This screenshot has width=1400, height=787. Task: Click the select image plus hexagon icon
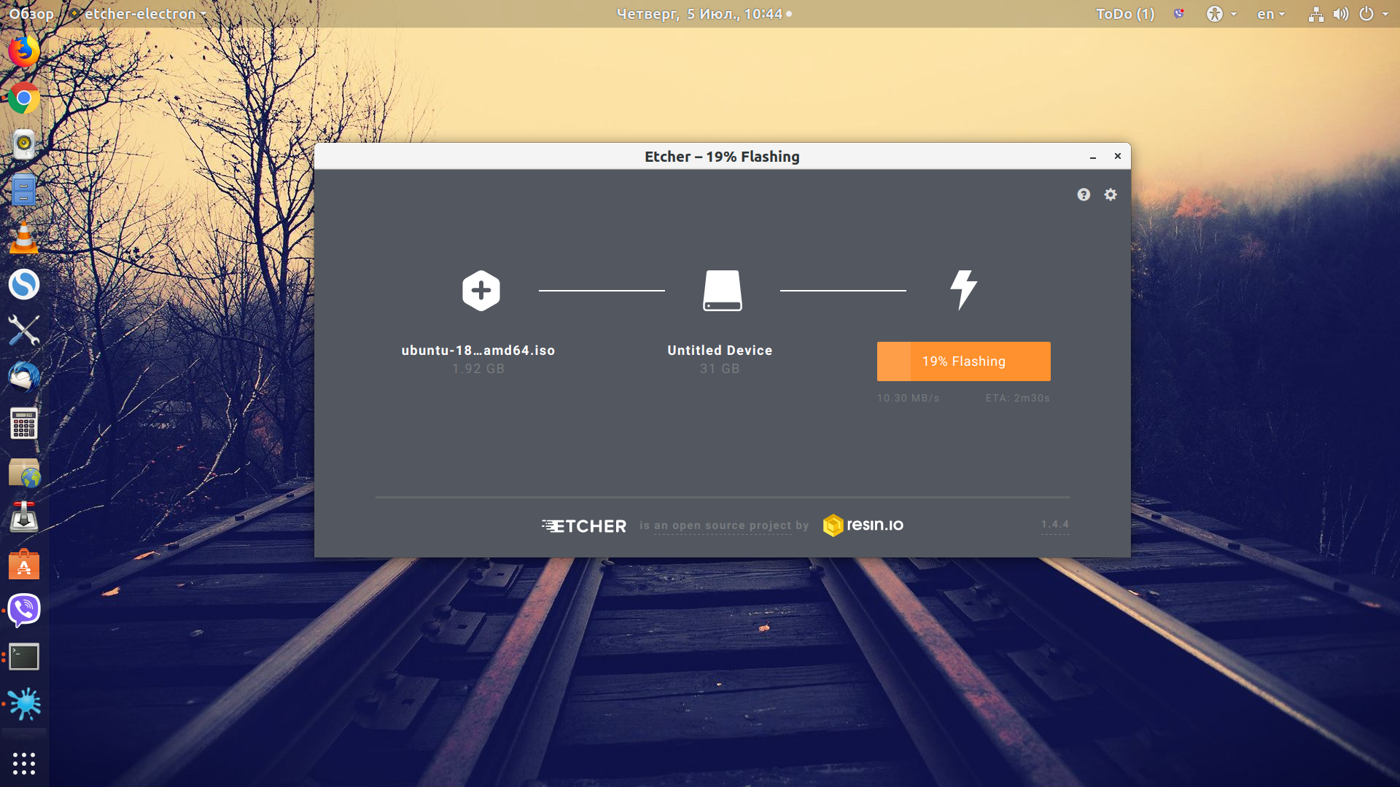pyautogui.click(x=481, y=291)
